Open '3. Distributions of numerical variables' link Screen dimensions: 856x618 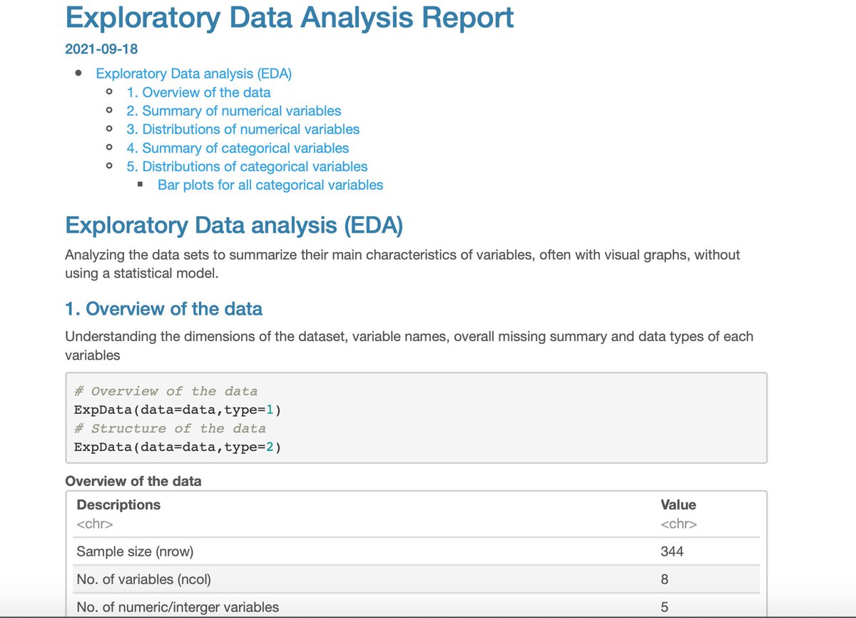click(243, 129)
